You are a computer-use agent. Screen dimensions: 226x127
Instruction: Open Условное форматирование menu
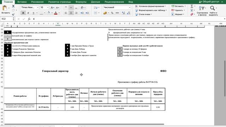click(x=150, y=6)
